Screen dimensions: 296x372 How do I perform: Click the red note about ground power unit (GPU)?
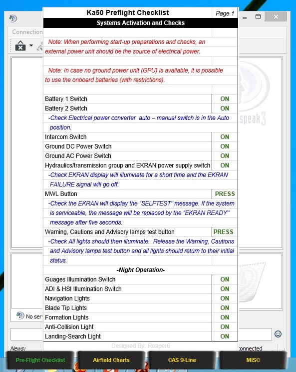(134, 75)
